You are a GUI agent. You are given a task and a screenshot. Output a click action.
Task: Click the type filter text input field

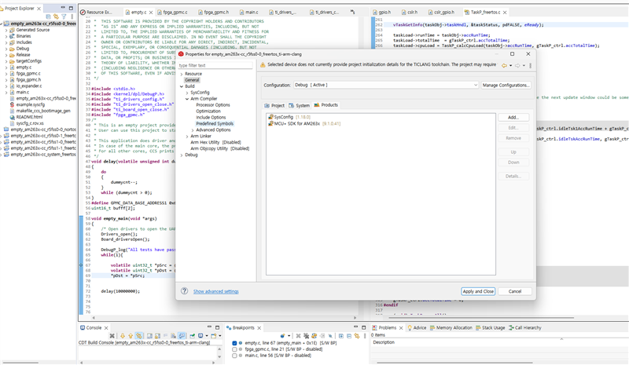point(215,66)
